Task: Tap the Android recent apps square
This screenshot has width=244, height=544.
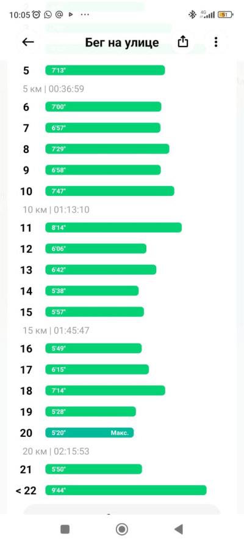Action: pos(65,529)
